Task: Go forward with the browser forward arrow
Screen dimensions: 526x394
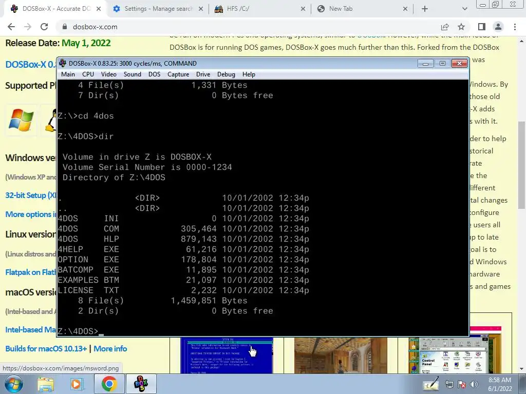Action: [28, 27]
